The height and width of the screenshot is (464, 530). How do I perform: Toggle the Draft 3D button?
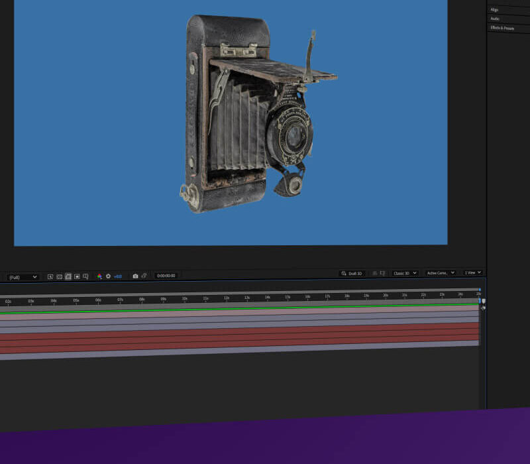pyautogui.click(x=352, y=273)
